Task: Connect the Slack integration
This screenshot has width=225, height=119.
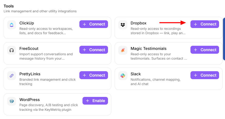Action: click(x=205, y=75)
